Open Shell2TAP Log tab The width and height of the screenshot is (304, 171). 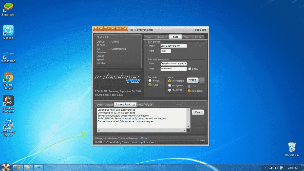click(145, 105)
